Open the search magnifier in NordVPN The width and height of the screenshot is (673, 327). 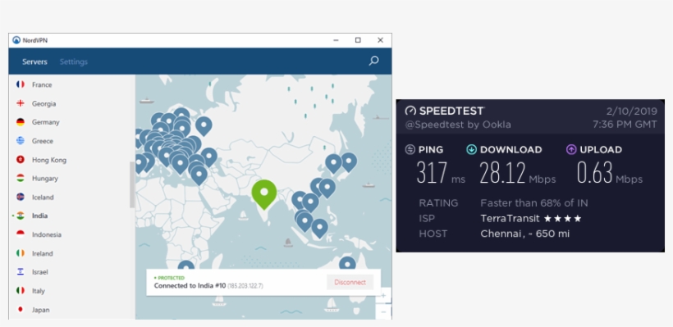373,61
